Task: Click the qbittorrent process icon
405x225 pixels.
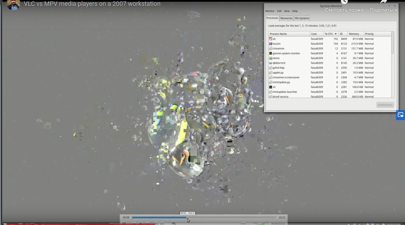Action: (271, 63)
